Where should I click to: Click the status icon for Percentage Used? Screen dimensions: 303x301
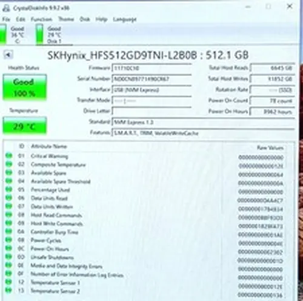coord(8,189)
